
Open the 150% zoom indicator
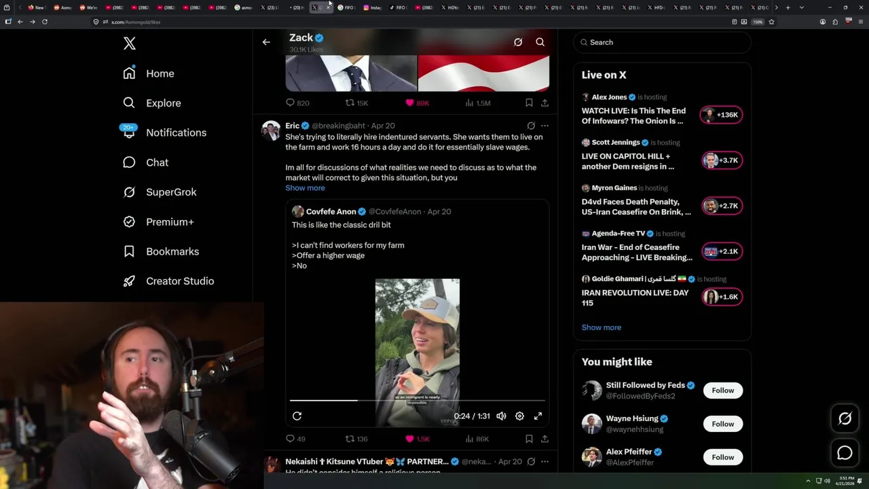pos(758,22)
